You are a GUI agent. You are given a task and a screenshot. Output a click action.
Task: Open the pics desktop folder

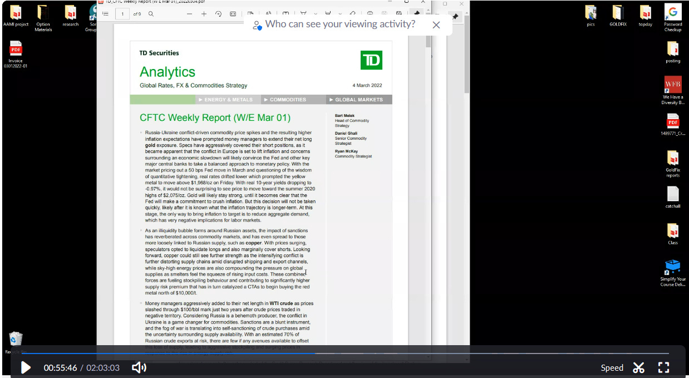coord(590,17)
